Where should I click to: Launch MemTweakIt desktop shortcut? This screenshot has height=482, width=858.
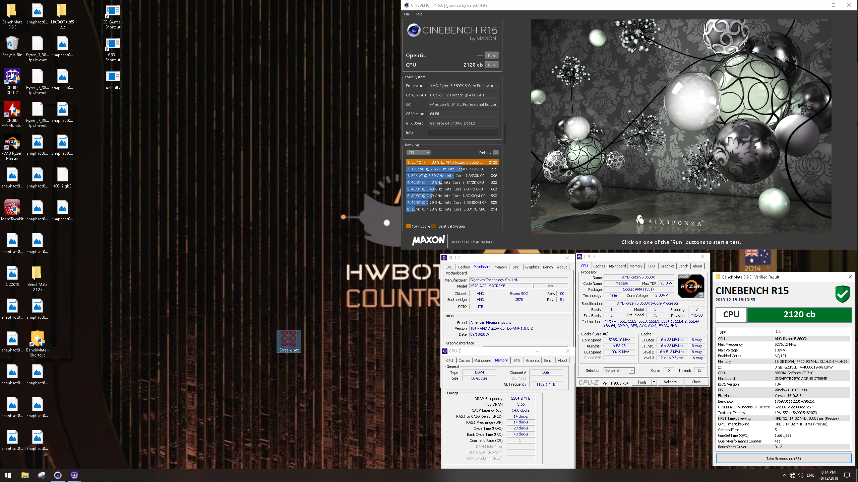(x=12, y=211)
